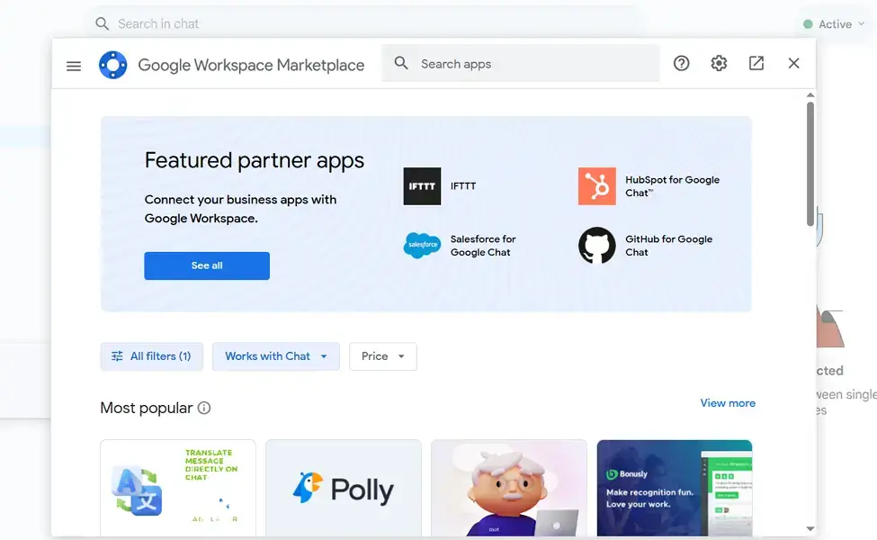
Task: Click the search icon in chat search bar
Action: 102,23
